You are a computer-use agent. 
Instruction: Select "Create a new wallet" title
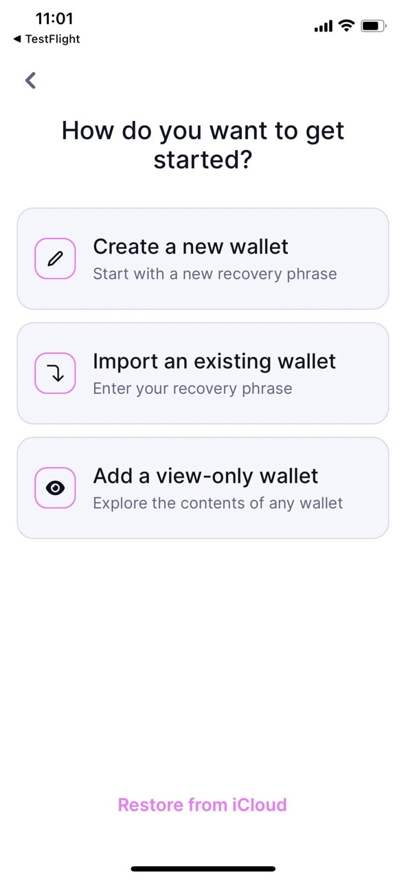pyautogui.click(x=190, y=246)
